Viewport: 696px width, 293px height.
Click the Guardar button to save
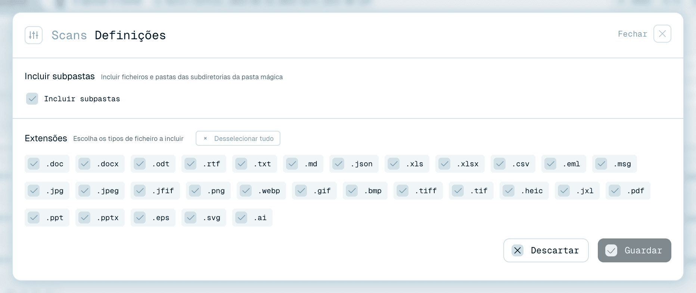[634, 250]
